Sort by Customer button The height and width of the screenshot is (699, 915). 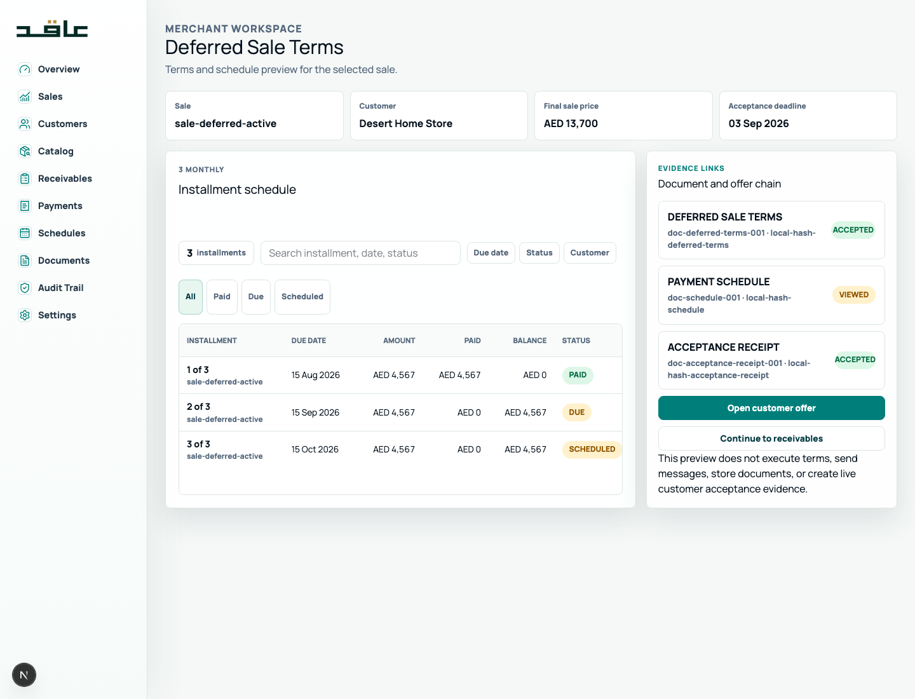coord(590,253)
